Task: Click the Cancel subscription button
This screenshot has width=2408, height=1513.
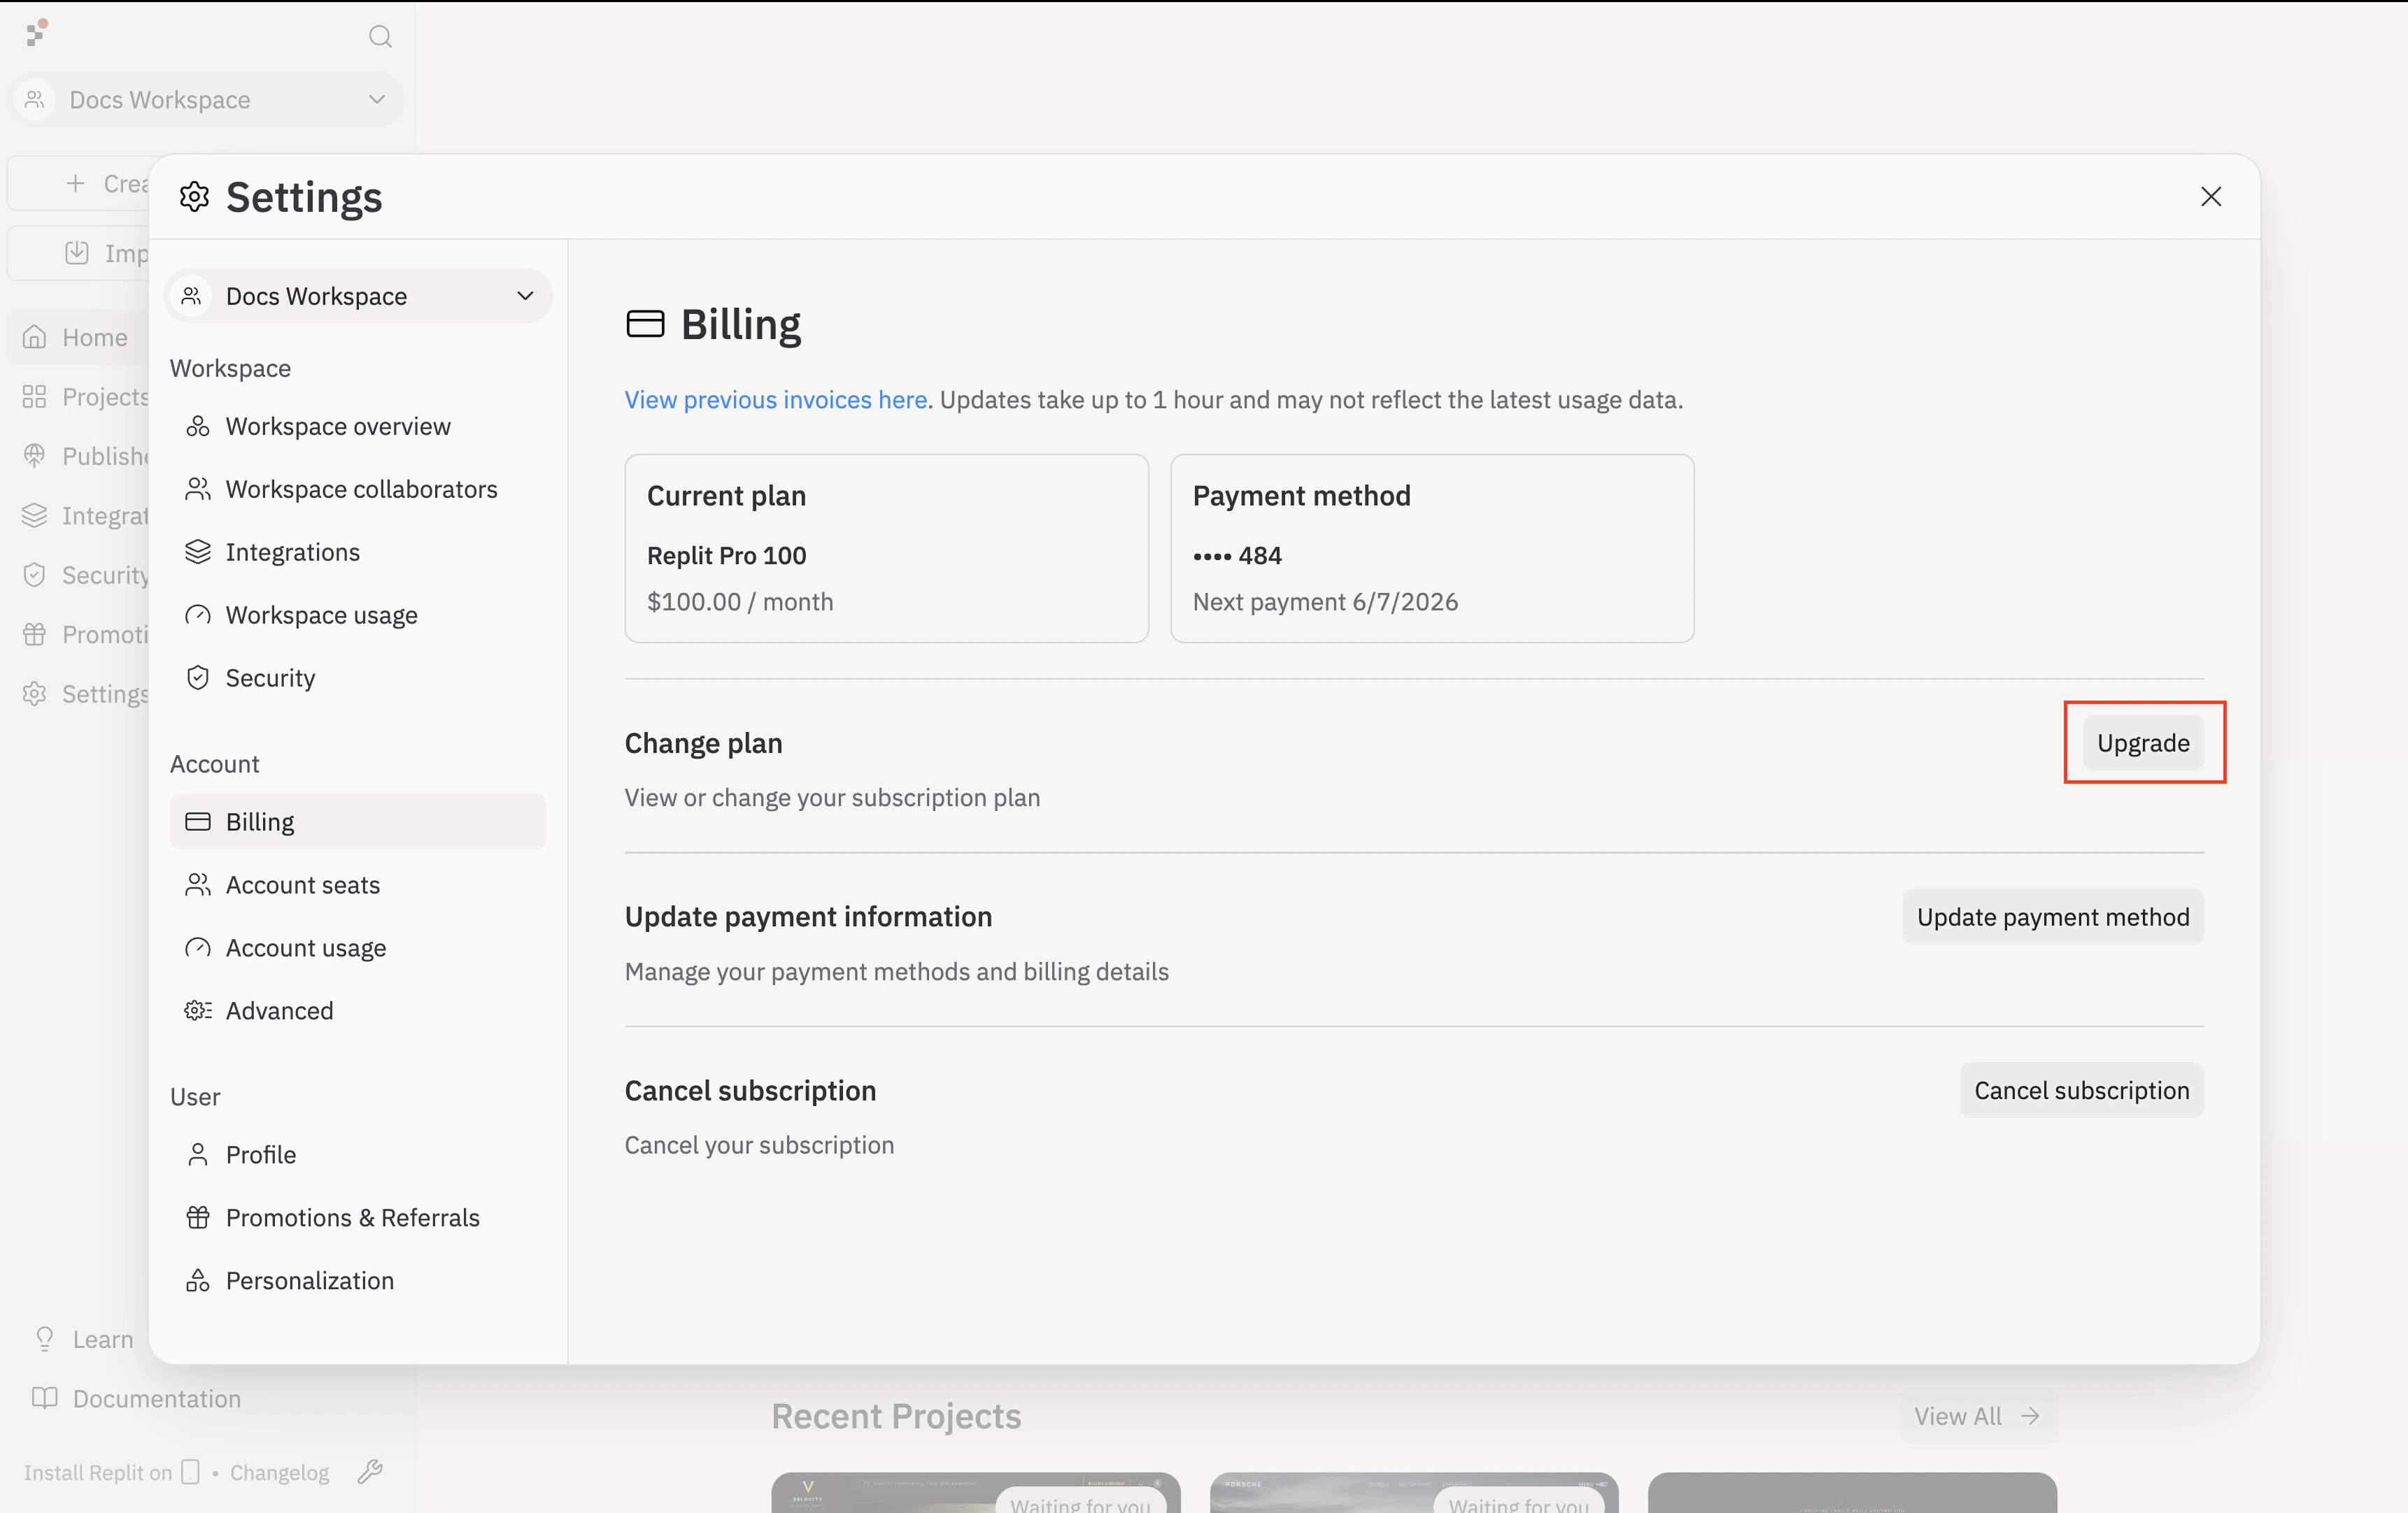Action: pyautogui.click(x=2082, y=1090)
